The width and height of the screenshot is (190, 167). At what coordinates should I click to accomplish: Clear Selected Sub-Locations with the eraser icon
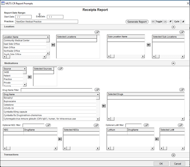pos(182,32)
